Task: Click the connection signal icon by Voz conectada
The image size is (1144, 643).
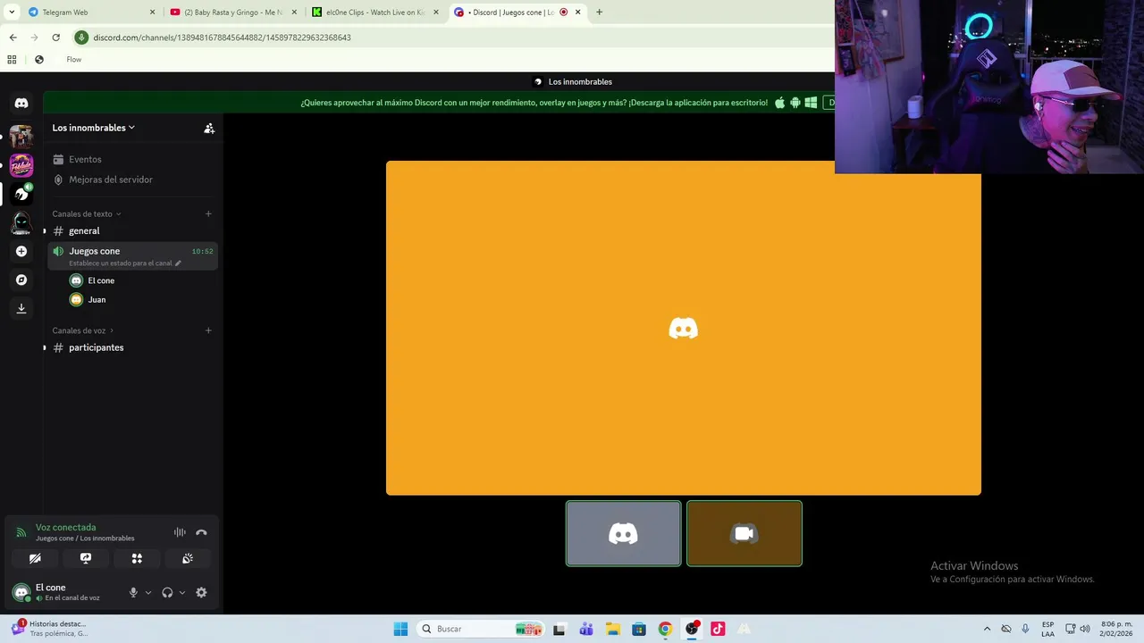Action: (x=21, y=532)
